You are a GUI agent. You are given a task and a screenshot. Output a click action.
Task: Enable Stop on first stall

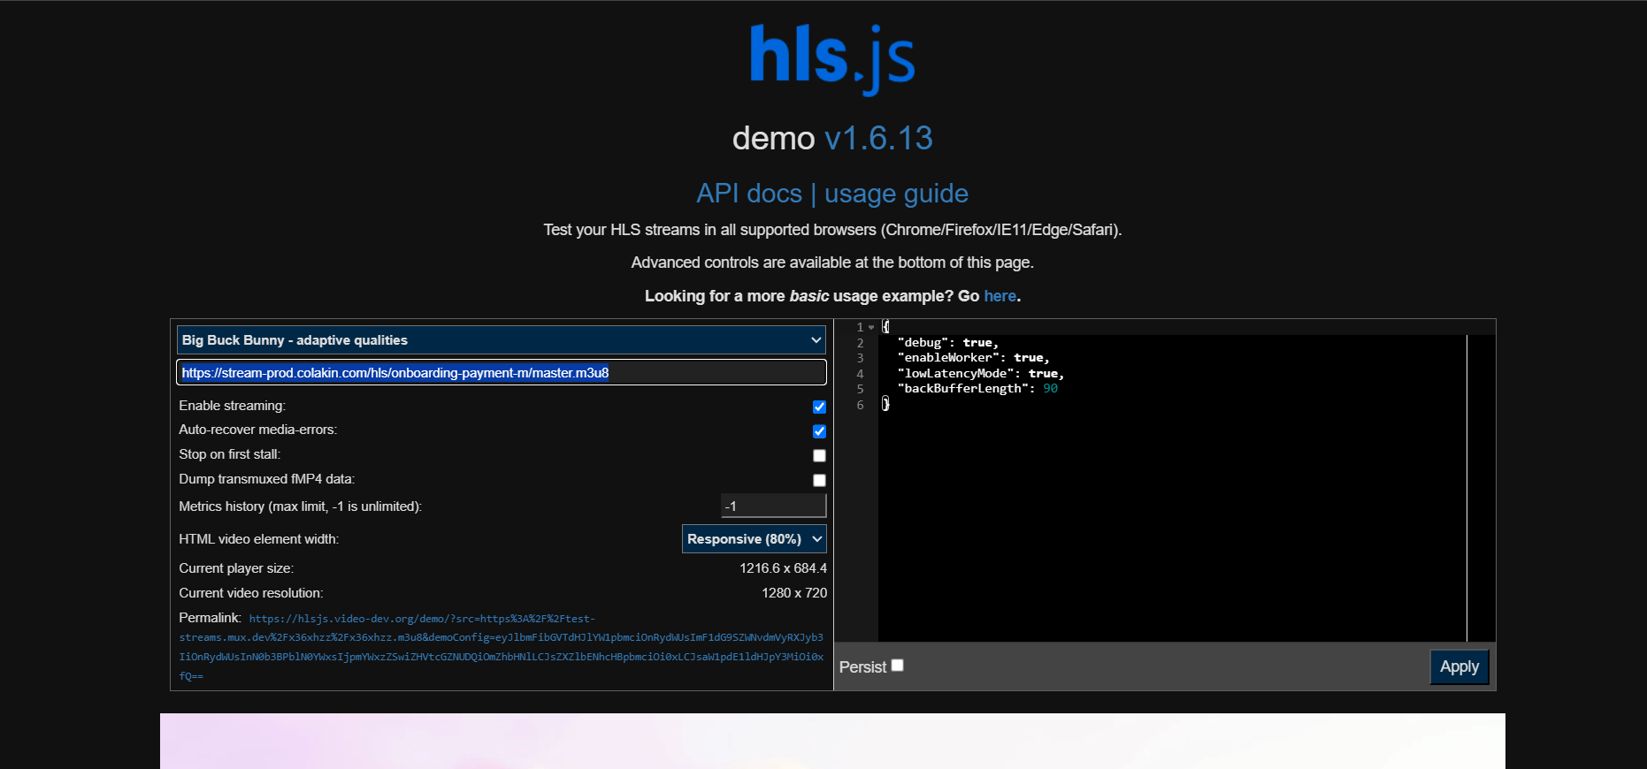[x=819, y=456]
